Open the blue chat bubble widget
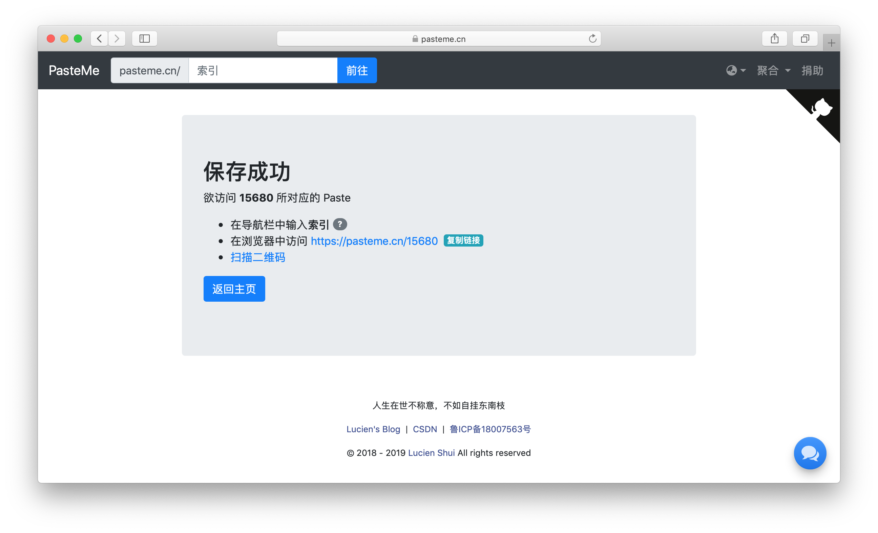Viewport: 878px width, 533px height. pyautogui.click(x=810, y=453)
